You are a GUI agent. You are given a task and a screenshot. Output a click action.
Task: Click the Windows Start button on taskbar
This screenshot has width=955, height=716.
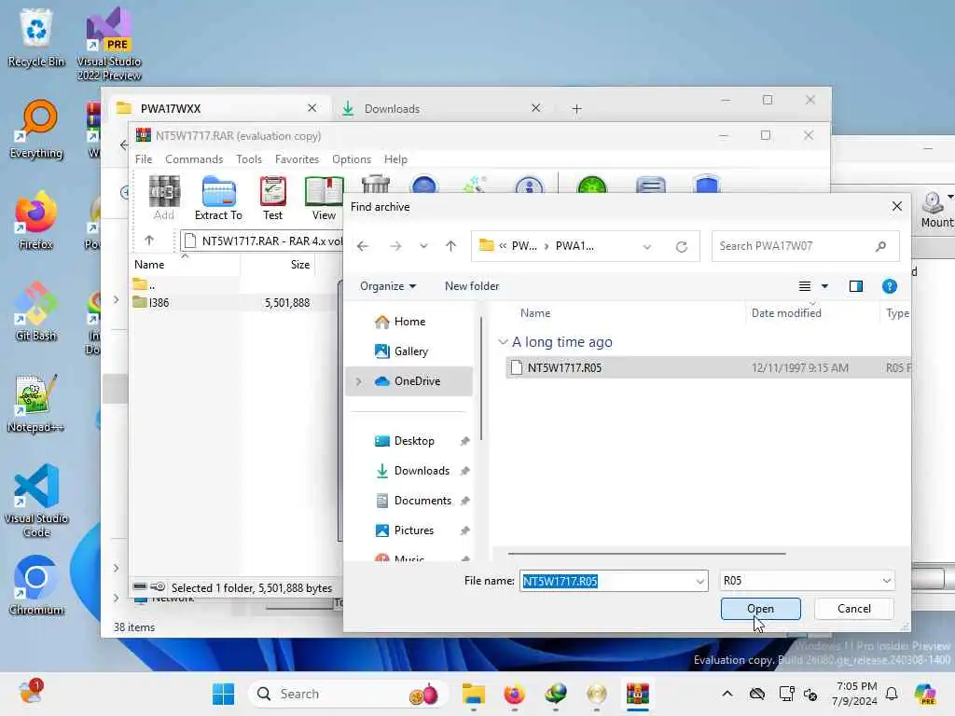(224, 694)
